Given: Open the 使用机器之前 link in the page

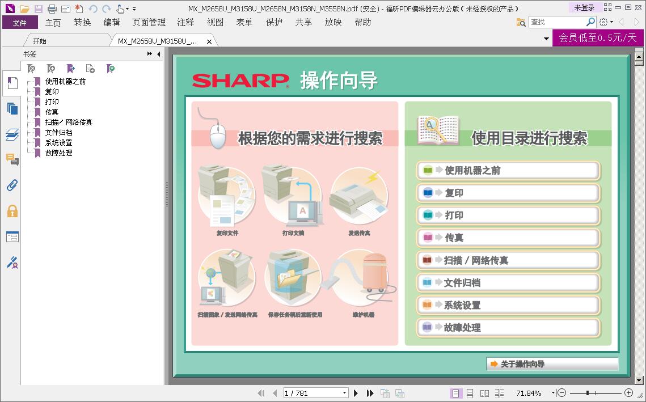Looking at the screenshot, I should [x=508, y=171].
